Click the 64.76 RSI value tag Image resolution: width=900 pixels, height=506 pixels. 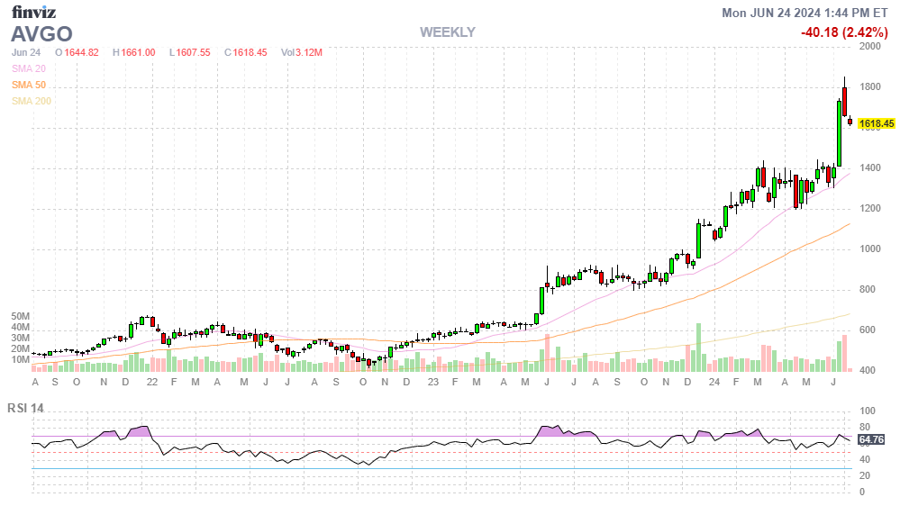tap(871, 439)
